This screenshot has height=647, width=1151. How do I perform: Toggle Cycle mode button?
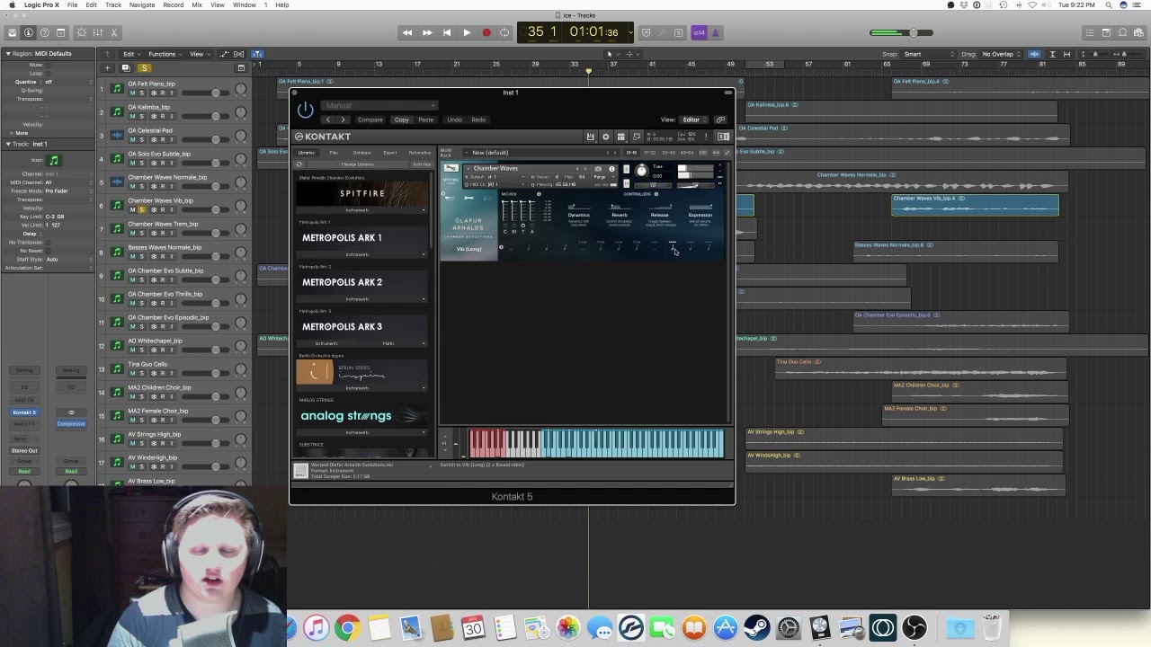[x=505, y=32]
